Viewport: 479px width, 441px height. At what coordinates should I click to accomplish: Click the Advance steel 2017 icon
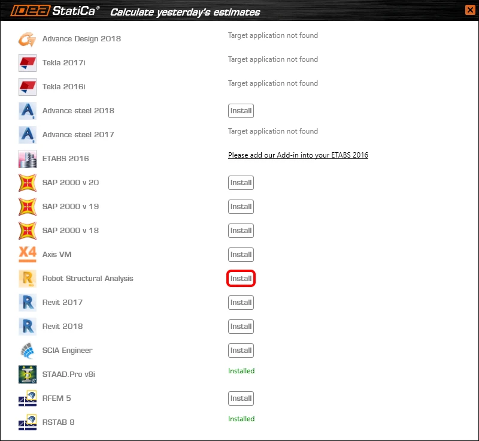27,135
